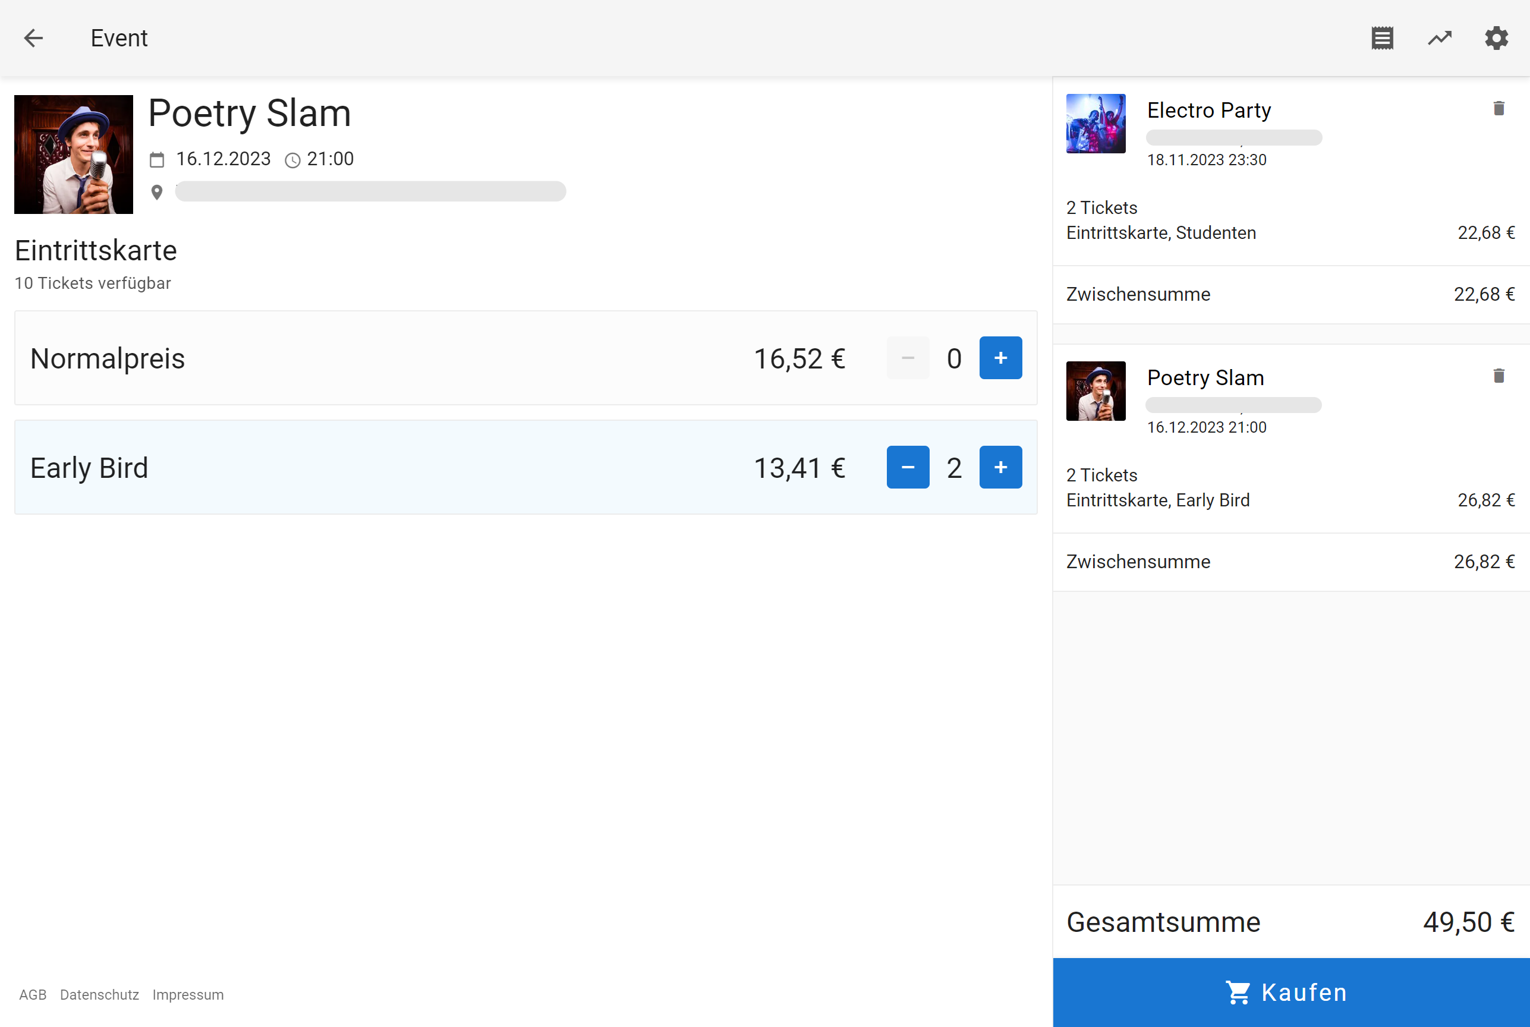Select the Normalpreis price row

393,358
